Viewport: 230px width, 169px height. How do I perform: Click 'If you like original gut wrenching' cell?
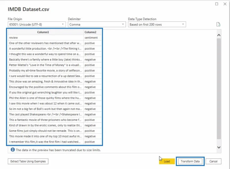(x=46, y=93)
